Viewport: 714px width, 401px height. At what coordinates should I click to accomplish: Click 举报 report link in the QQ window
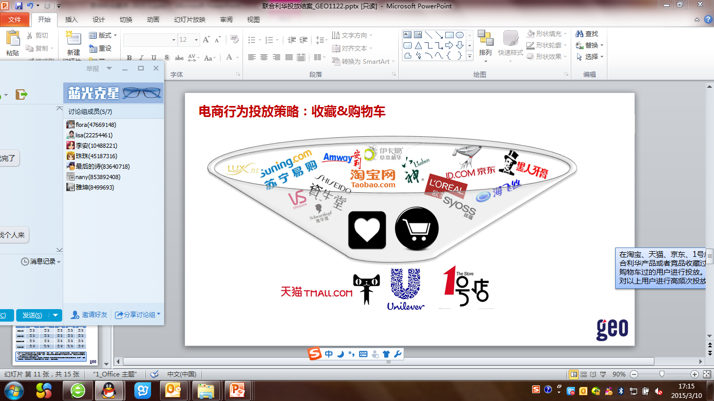point(93,68)
